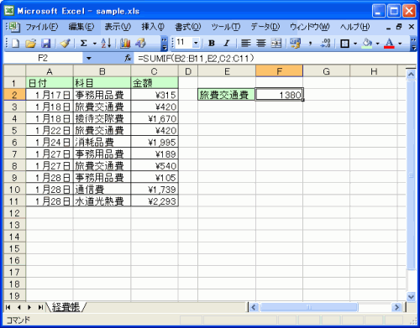Show more standard toolbar options
This screenshot has width=420, height=328.
point(165,44)
